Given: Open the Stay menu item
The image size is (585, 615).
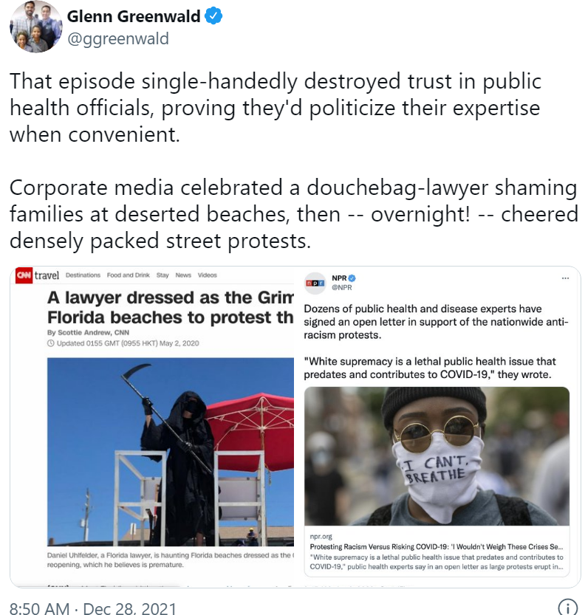Looking at the screenshot, I should click(x=162, y=275).
